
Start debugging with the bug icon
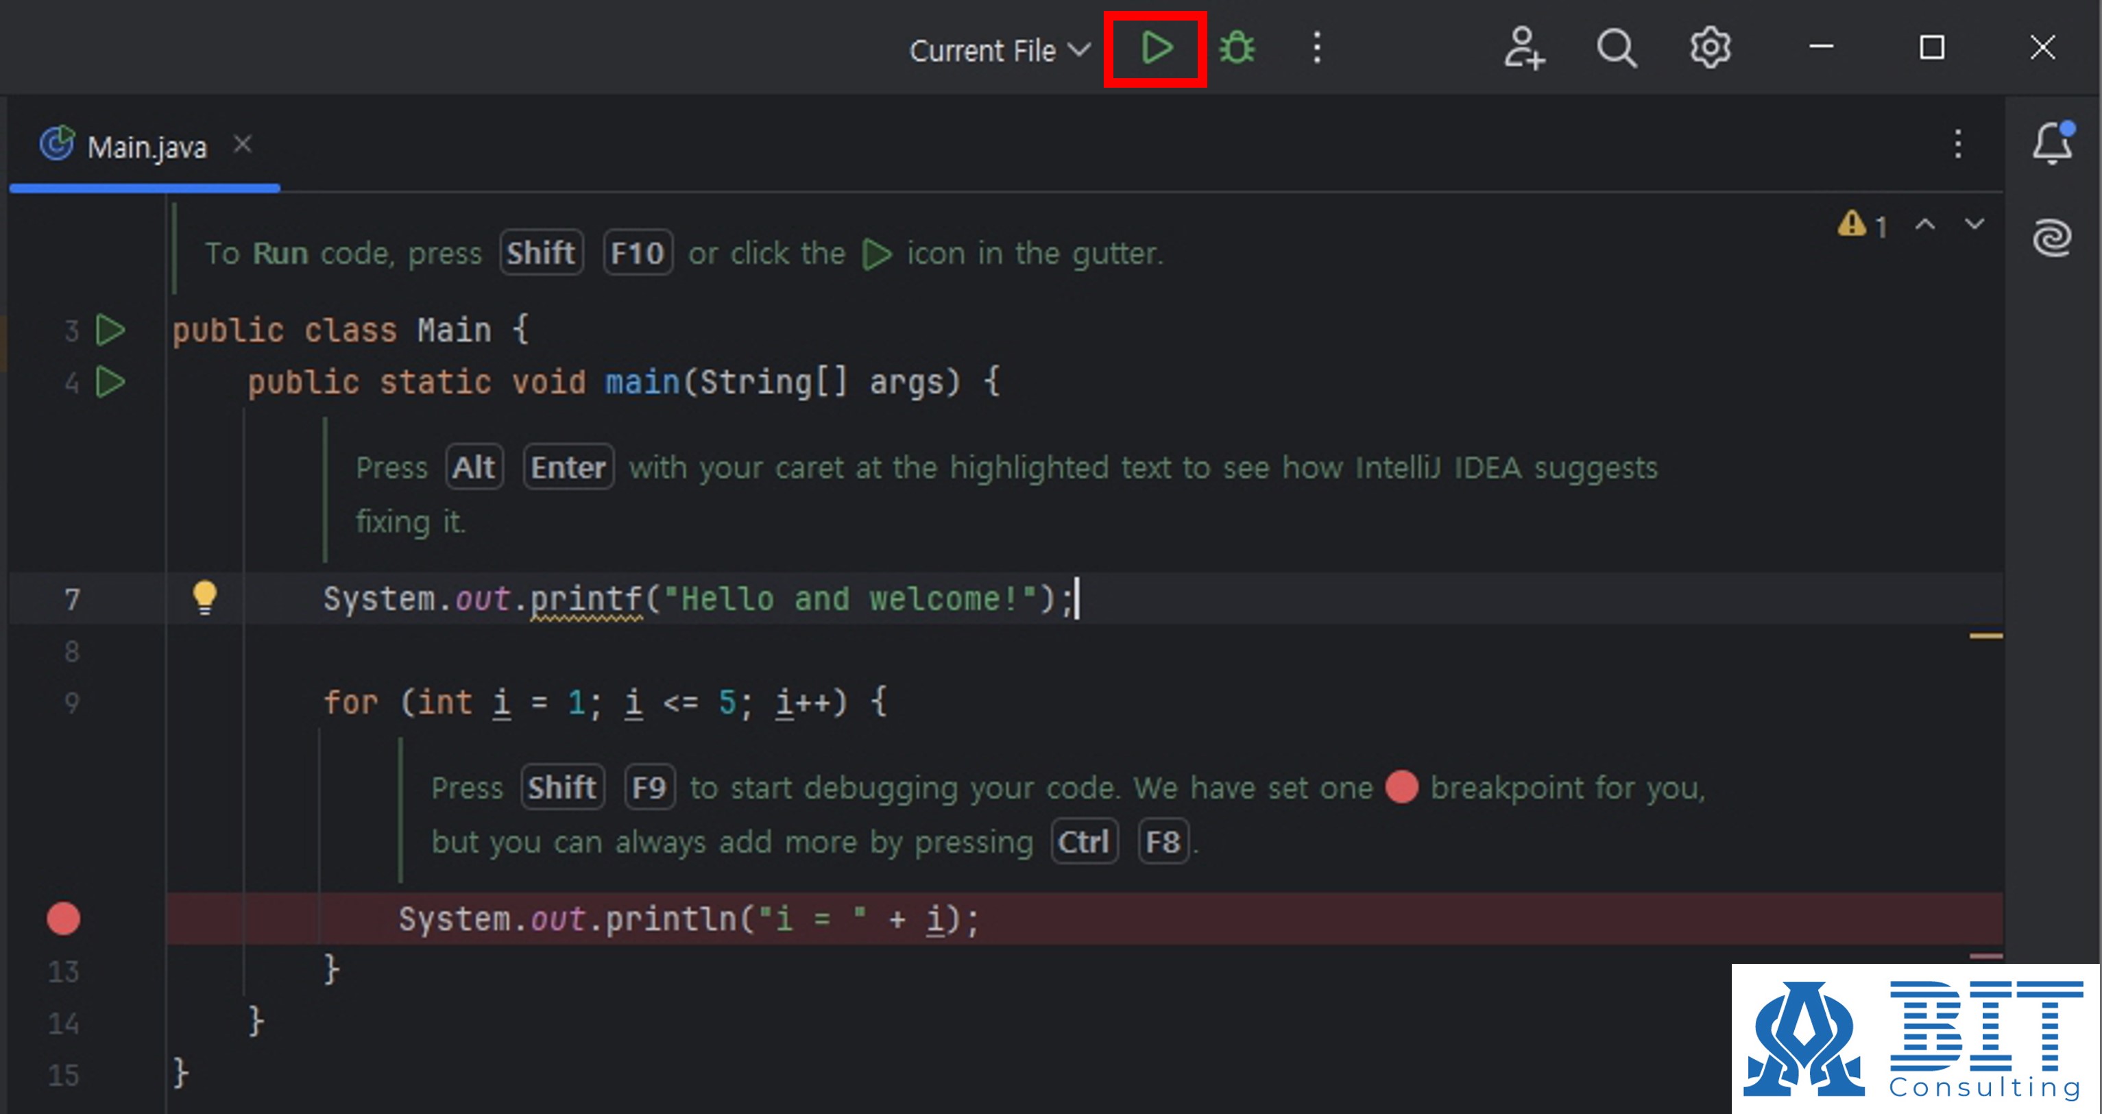(x=1237, y=48)
